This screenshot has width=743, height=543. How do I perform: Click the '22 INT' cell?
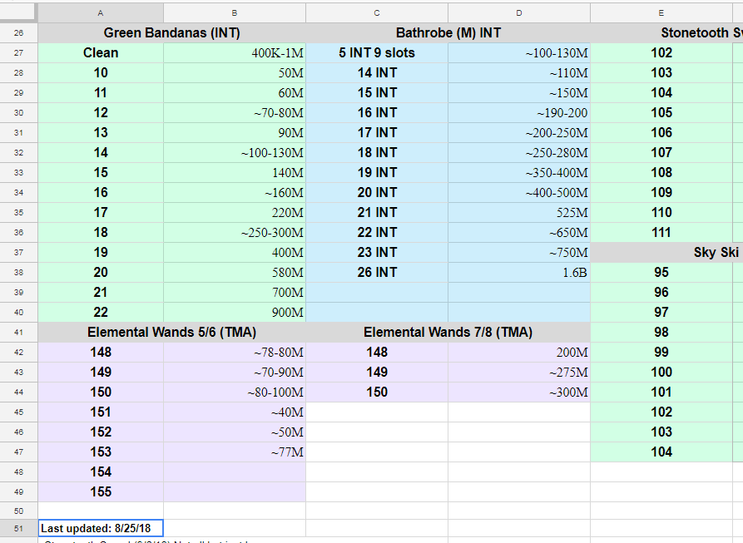click(x=377, y=233)
